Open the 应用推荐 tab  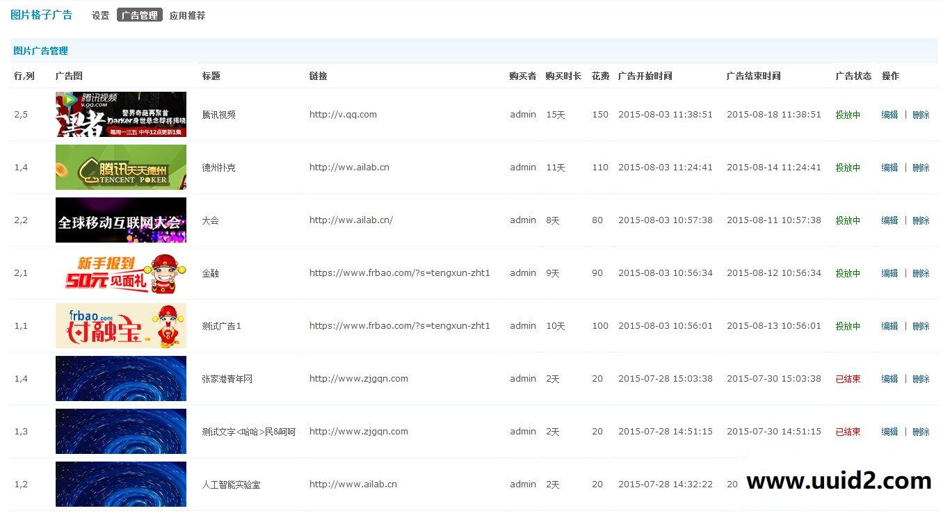pyautogui.click(x=187, y=15)
